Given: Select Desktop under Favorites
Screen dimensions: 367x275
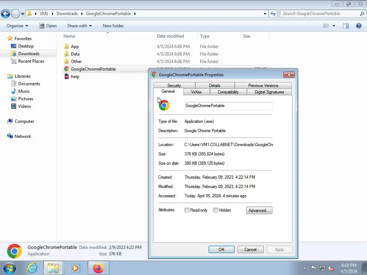Looking at the screenshot, I should (26, 46).
